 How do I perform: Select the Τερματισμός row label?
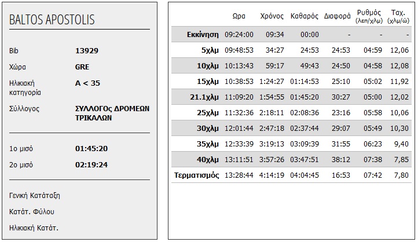point(196,175)
